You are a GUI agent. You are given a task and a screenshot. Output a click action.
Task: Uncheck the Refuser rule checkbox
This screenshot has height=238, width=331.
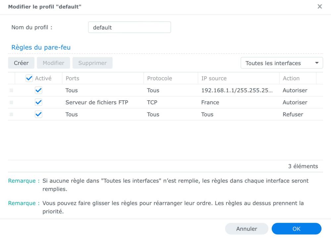coord(38,115)
